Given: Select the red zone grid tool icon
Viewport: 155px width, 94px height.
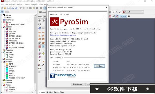Looking at the screenshot, I should [40, 46].
